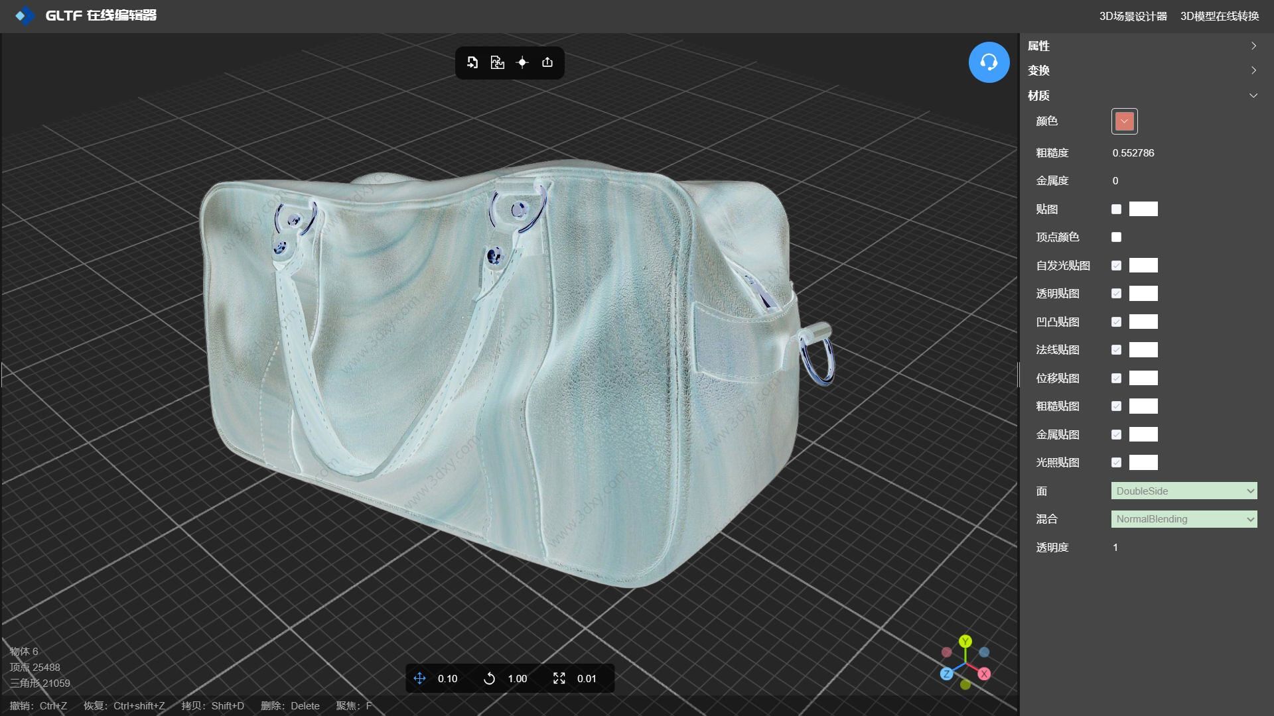Image resolution: width=1274 pixels, height=716 pixels.
Task: Expand the 属性 properties section
Action: (x=1141, y=46)
